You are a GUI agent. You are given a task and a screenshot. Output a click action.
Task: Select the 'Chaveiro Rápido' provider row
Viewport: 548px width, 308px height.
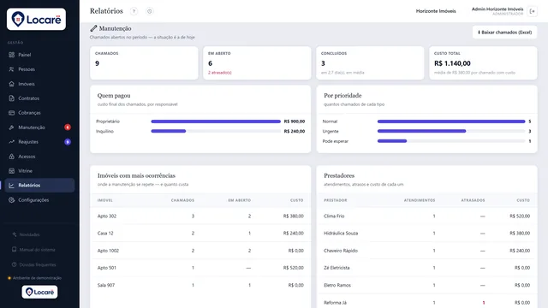coord(426,251)
